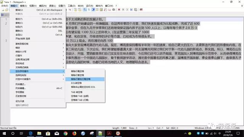Screen dimensions: 244x137
Task: Open the document map toolbar icon
Action: pos(101,10)
